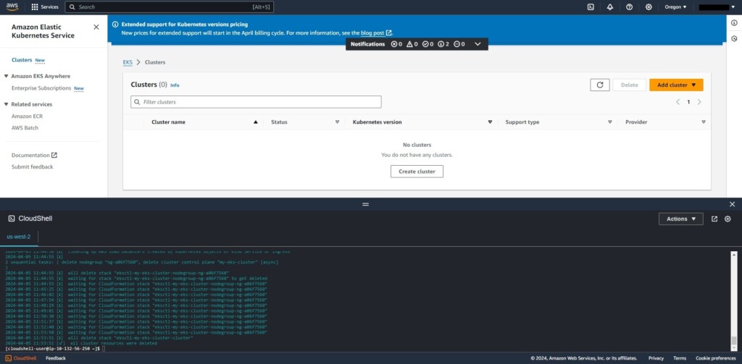Open the settings gear in top bar
Viewport: 742px width, 364px height.
coord(649,7)
